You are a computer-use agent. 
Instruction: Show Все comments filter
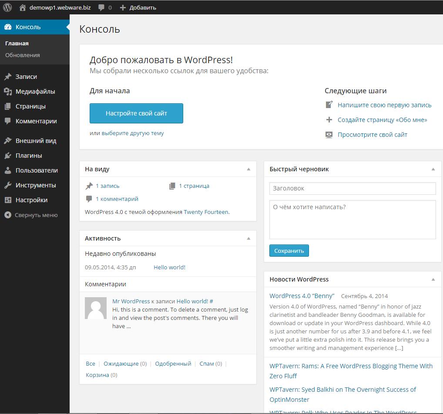coord(91,363)
